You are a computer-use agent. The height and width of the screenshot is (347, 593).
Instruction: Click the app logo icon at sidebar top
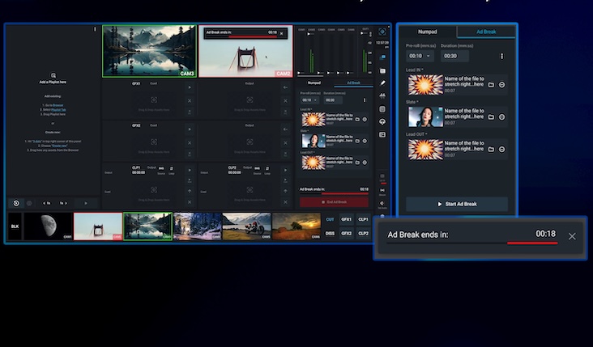coord(382,32)
